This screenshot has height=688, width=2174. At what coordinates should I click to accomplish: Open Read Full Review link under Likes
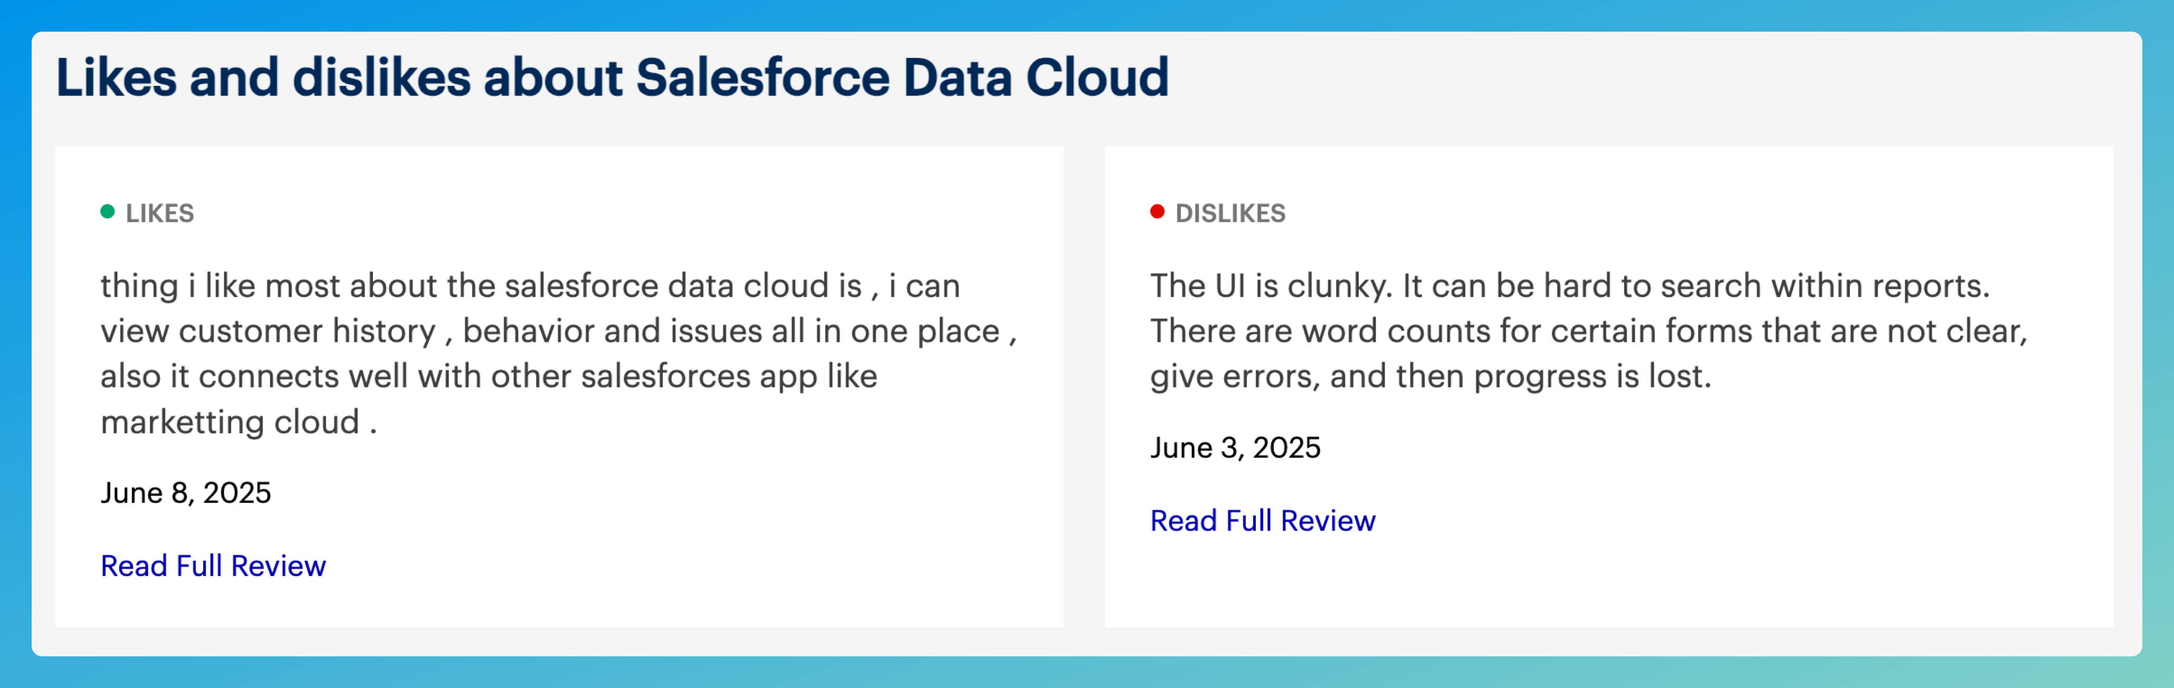point(213,566)
